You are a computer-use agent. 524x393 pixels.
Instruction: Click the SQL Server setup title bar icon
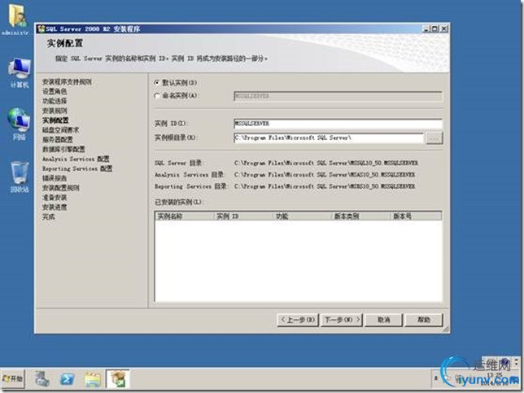[x=41, y=28]
